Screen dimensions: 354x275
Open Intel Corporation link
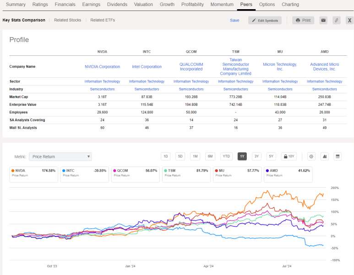coord(147,66)
